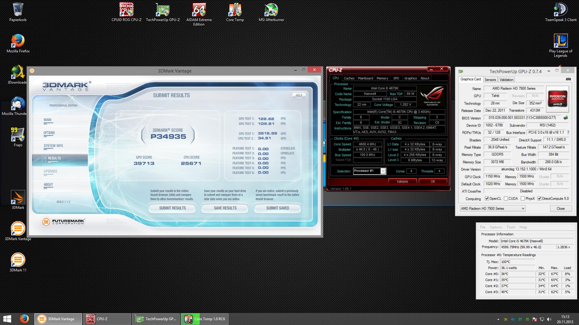Open network tray icon

click(x=542, y=319)
